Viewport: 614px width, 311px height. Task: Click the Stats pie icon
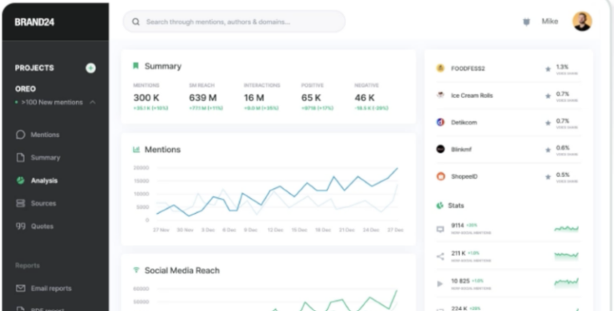coord(441,205)
